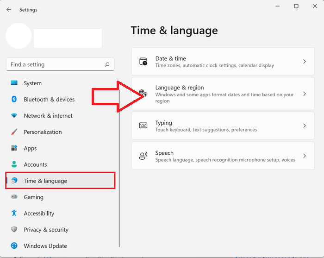Click the System monitor icon
The image size is (324, 258).
click(14, 83)
